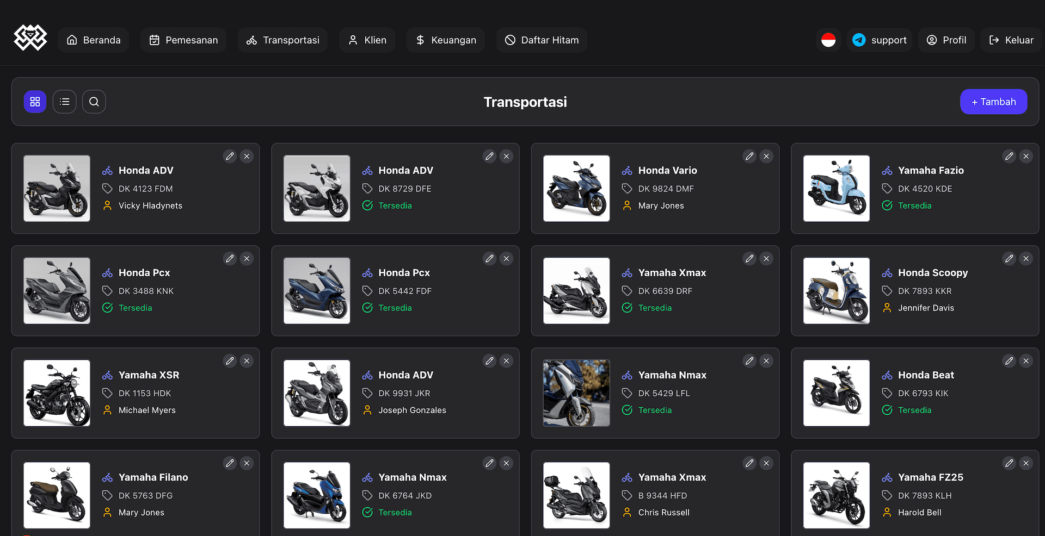Edit the Yamaha FZ25 card

click(x=1010, y=463)
